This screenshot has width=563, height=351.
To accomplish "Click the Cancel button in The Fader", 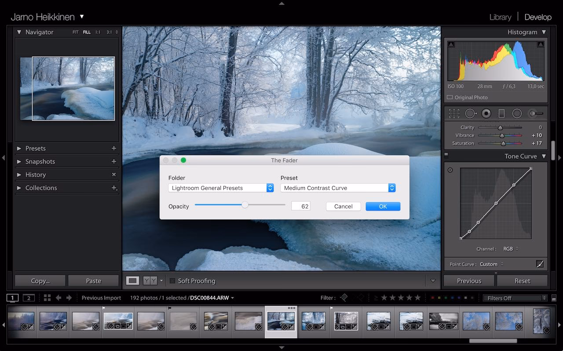I will [343, 206].
